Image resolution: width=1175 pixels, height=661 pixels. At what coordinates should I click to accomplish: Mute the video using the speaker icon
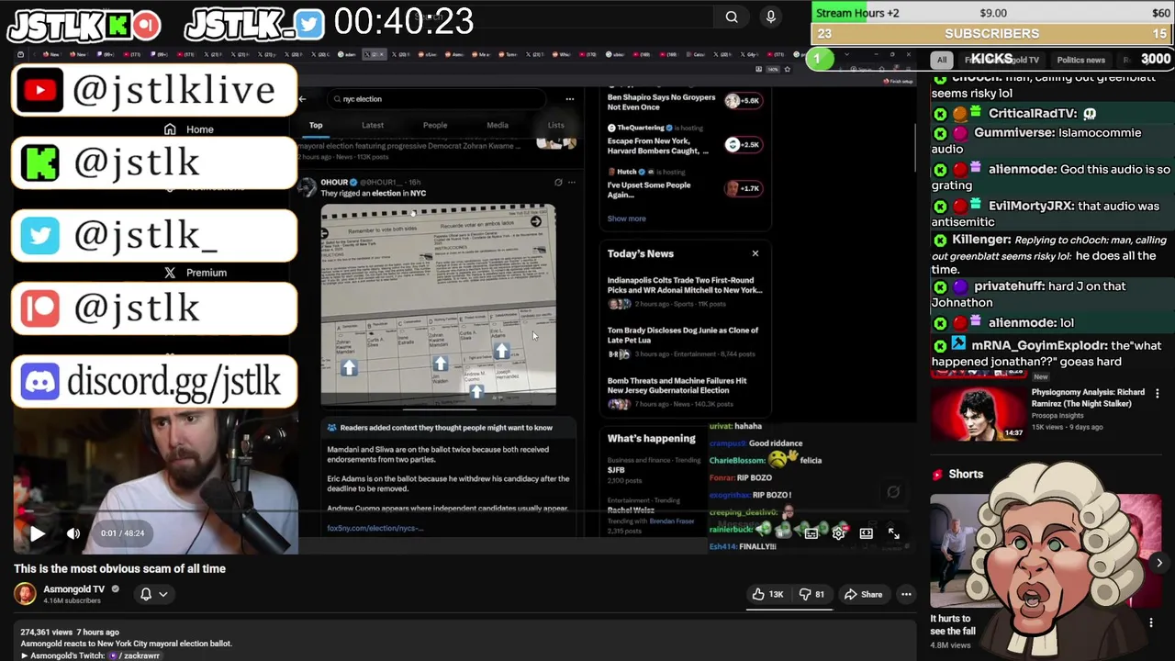73,532
